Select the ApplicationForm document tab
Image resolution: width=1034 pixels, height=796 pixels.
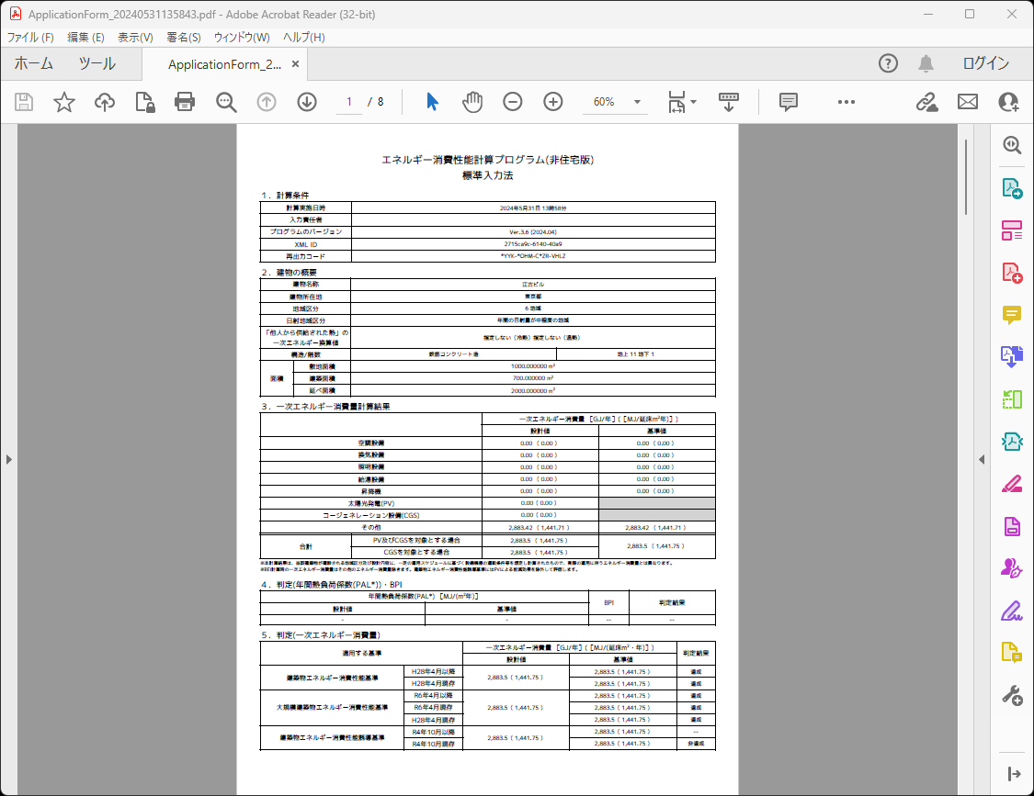[x=224, y=64]
